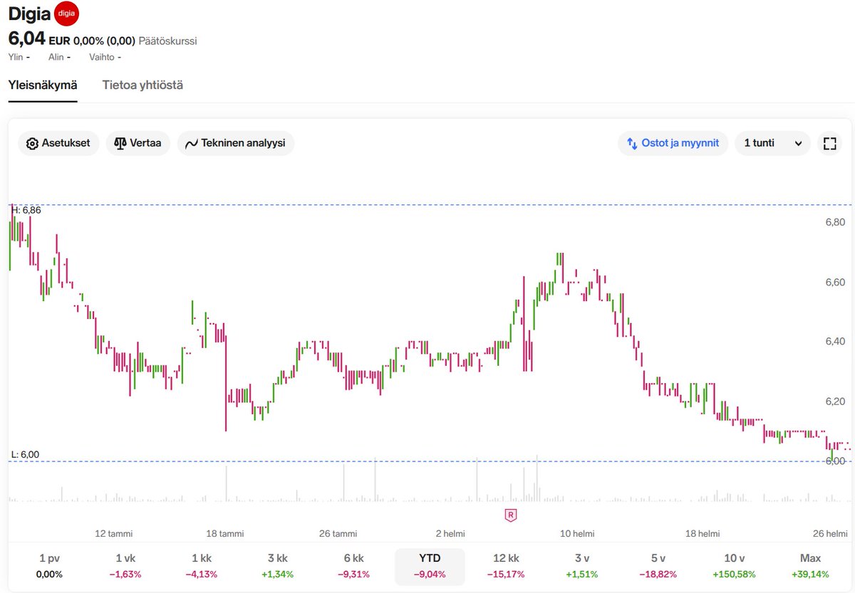Viewport: 855px width, 593px height.
Task: Select the 6 kk period
Action: [353, 566]
